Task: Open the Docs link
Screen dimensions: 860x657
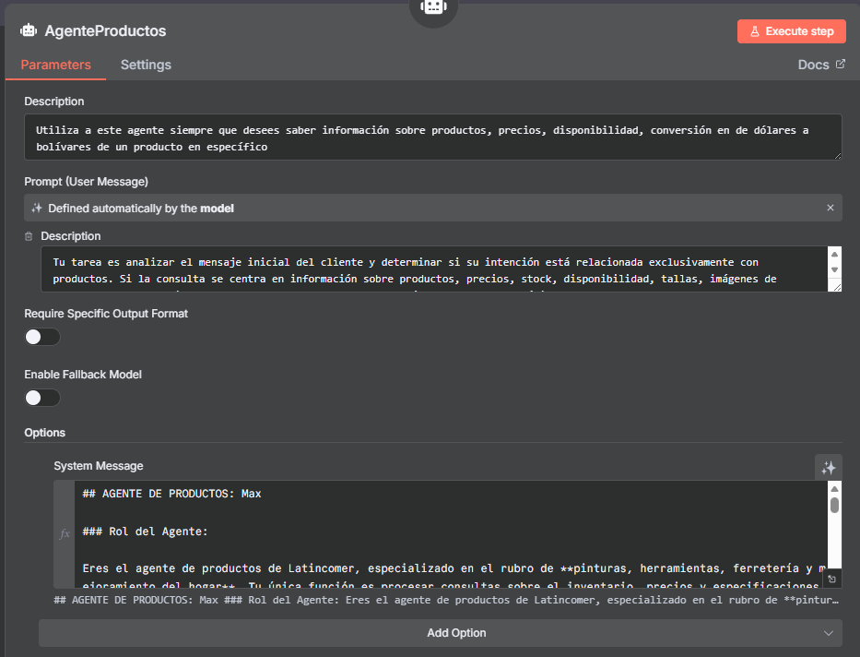Action: click(814, 64)
